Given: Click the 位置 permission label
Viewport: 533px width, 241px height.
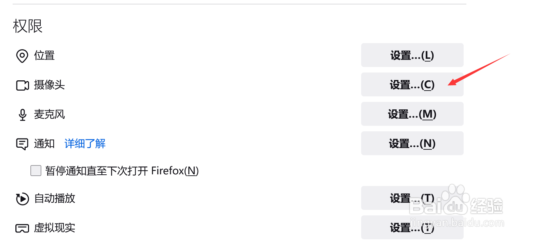Looking at the screenshot, I should [44, 55].
